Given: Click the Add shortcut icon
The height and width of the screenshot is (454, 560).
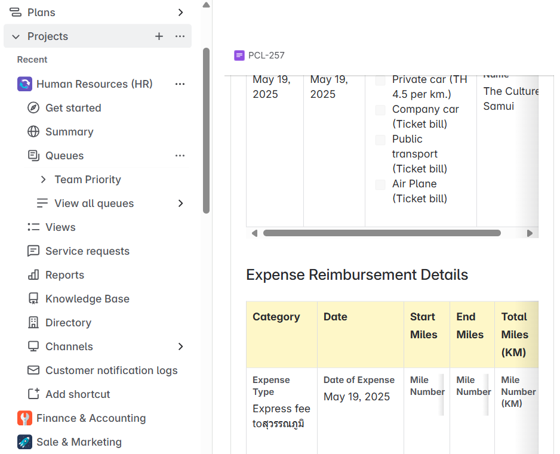Looking at the screenshot, I should (33, 394).
